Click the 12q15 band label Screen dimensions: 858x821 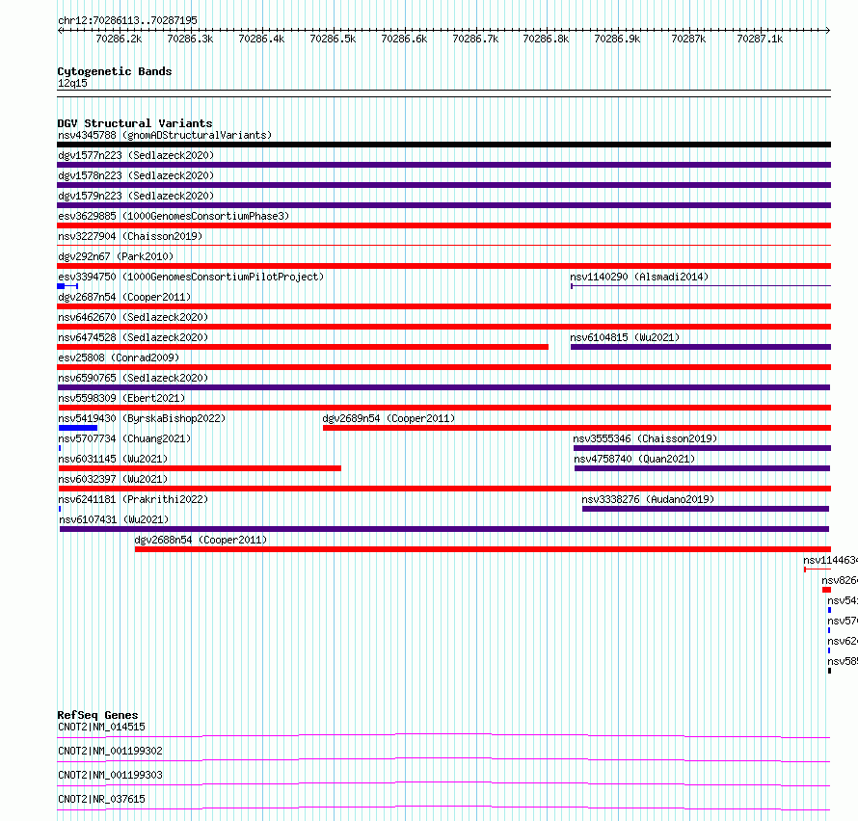coord(72,83)
